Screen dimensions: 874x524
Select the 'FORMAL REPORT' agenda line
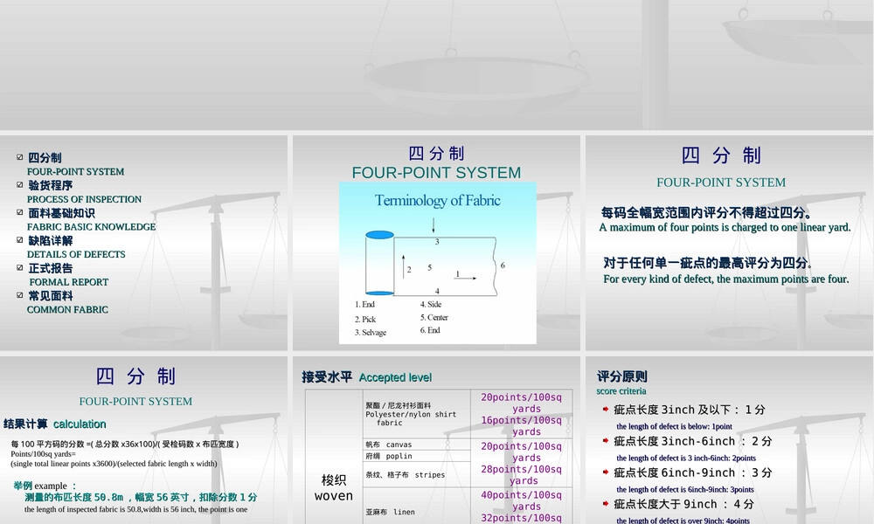click(69, 282)
